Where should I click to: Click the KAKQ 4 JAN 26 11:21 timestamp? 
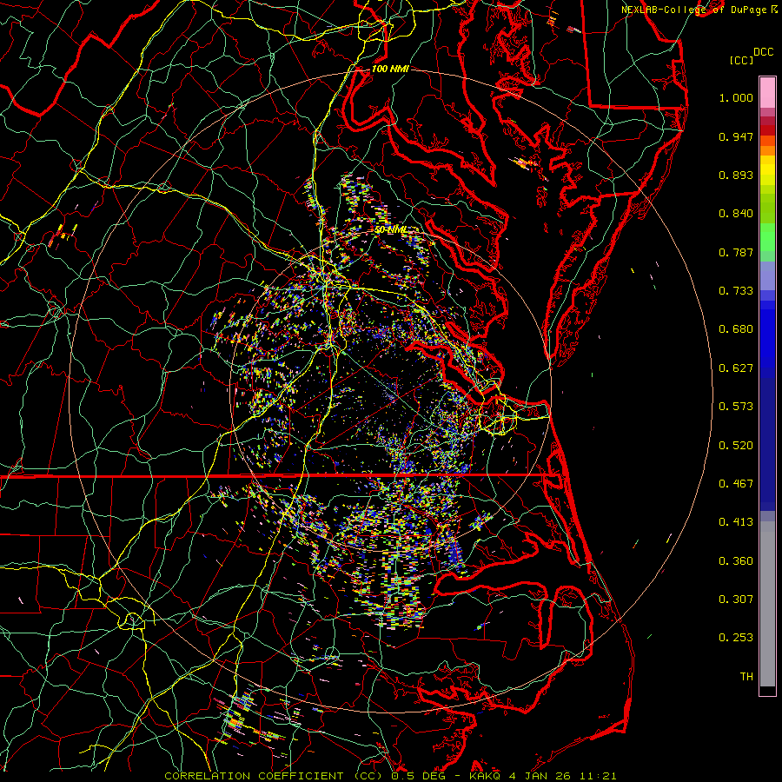[545, 775]
